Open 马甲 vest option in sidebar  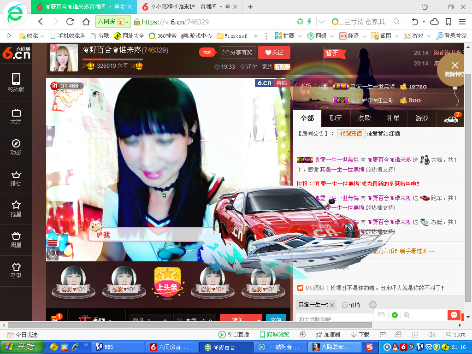(x=16, y=271)
